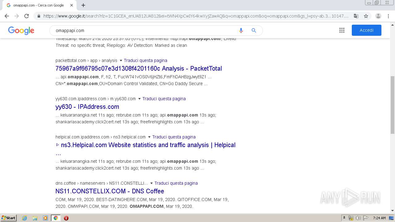Sign in with the Accedi button

pos(367,30)
